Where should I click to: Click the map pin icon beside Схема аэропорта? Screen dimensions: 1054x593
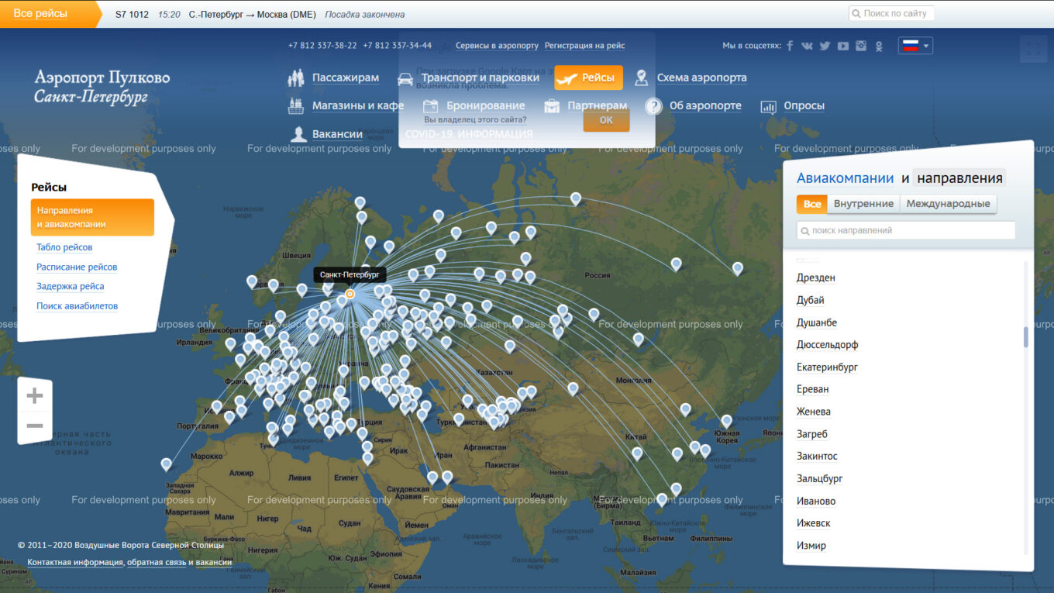pyautogui.click(x=641, y=78)
